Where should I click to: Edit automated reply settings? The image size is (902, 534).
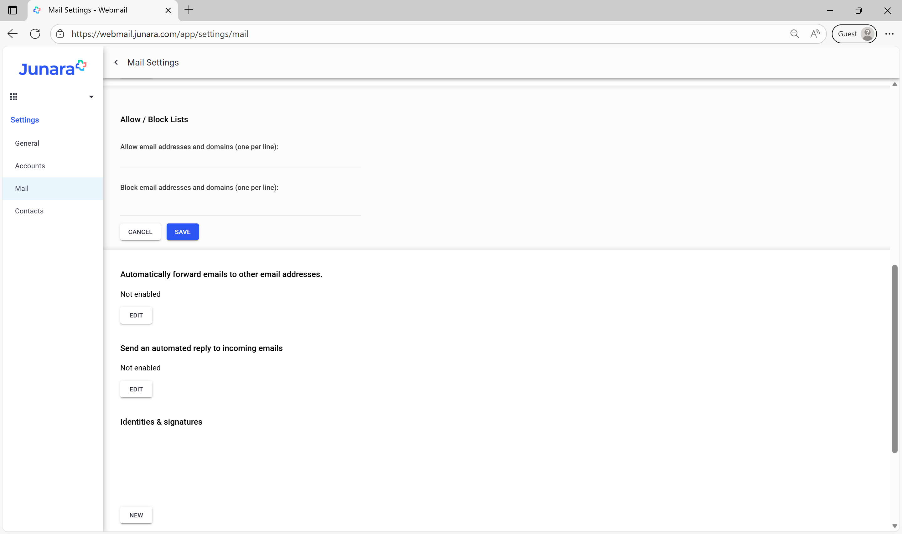click(x=136, y=389)
